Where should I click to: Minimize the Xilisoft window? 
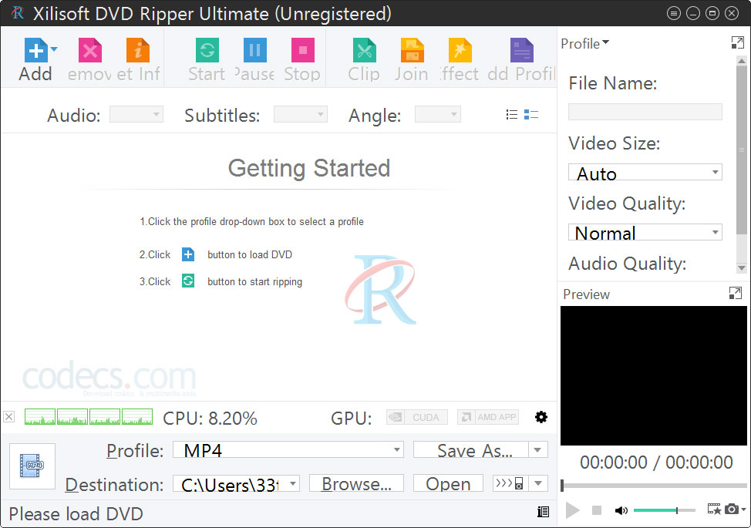[x=693, y=13]
